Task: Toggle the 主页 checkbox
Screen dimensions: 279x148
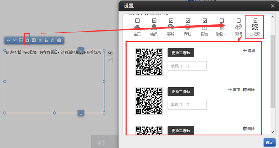Action: point(137,21)
